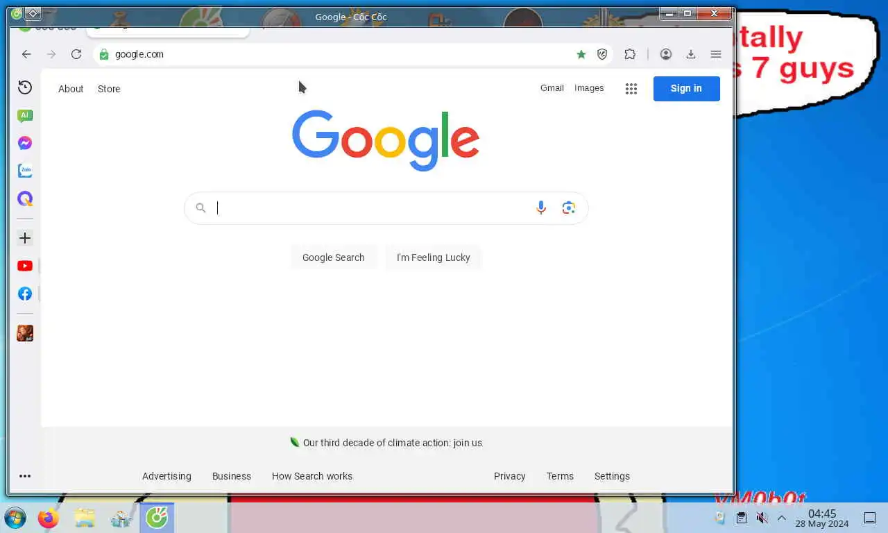The image size is (888, 533).
Task: Open the Advertising footer link
Action: [166, 476]
